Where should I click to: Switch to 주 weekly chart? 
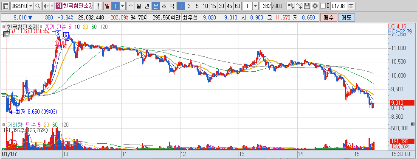131,6
